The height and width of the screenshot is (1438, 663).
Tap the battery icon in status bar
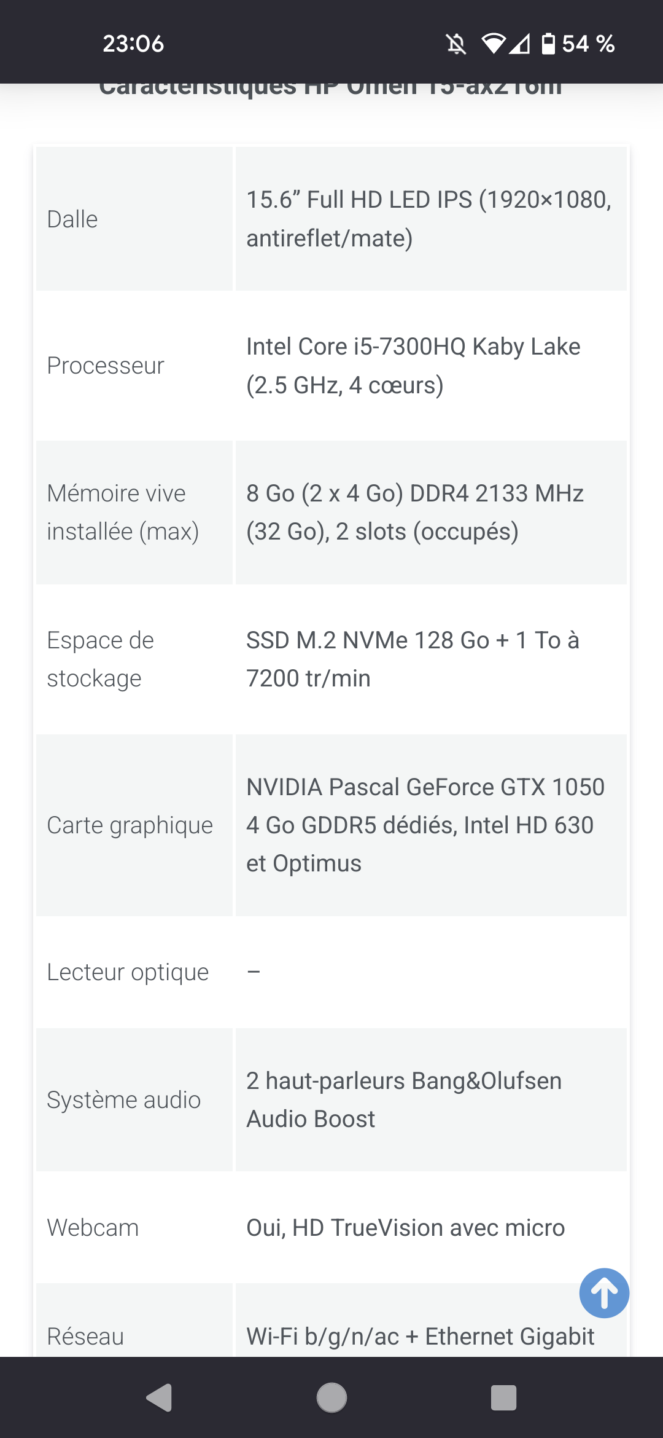tap(548, 44)
